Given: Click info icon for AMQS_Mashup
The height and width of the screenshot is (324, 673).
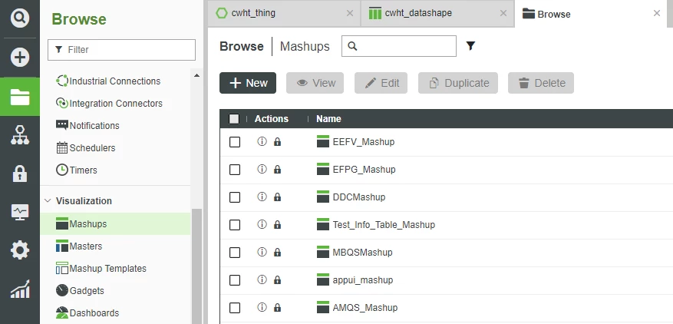Looking at the screenshot, I should (x=262, y=307).
